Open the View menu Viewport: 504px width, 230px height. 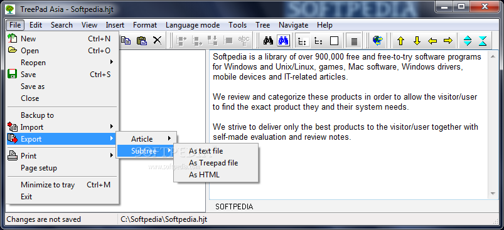click(x=89, y=25)
